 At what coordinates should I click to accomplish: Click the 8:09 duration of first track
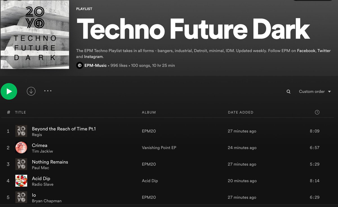pyautogui.click(x=315, y=131)
